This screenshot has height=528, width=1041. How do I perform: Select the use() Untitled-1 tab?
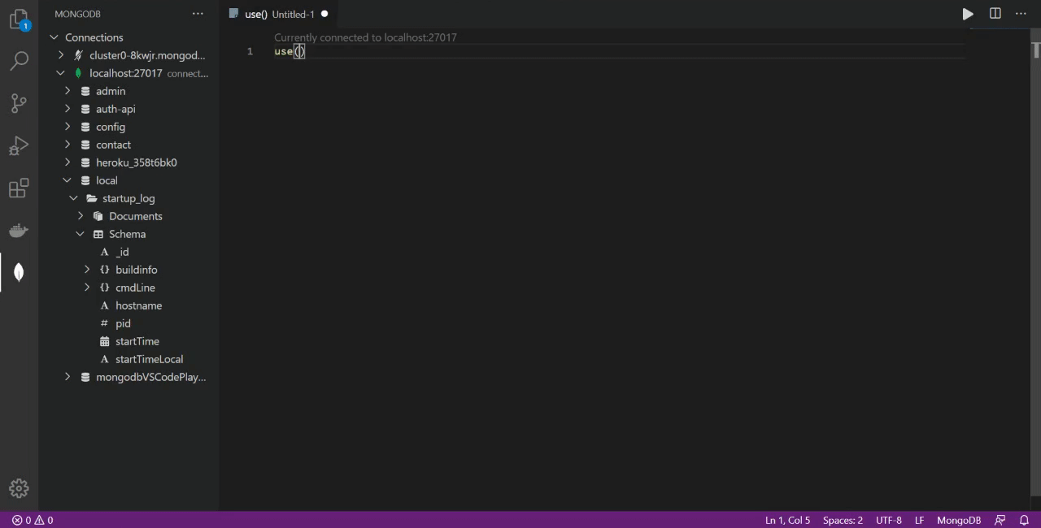click(x=279, y=14)
